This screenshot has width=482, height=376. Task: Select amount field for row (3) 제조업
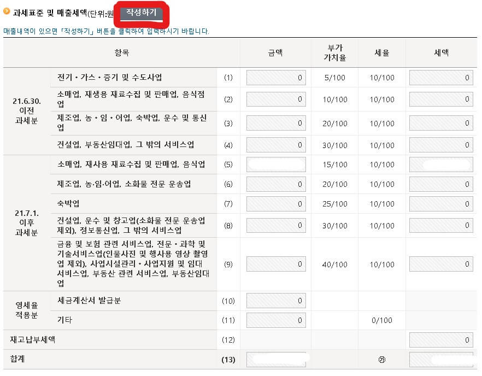tap(276, 124)
